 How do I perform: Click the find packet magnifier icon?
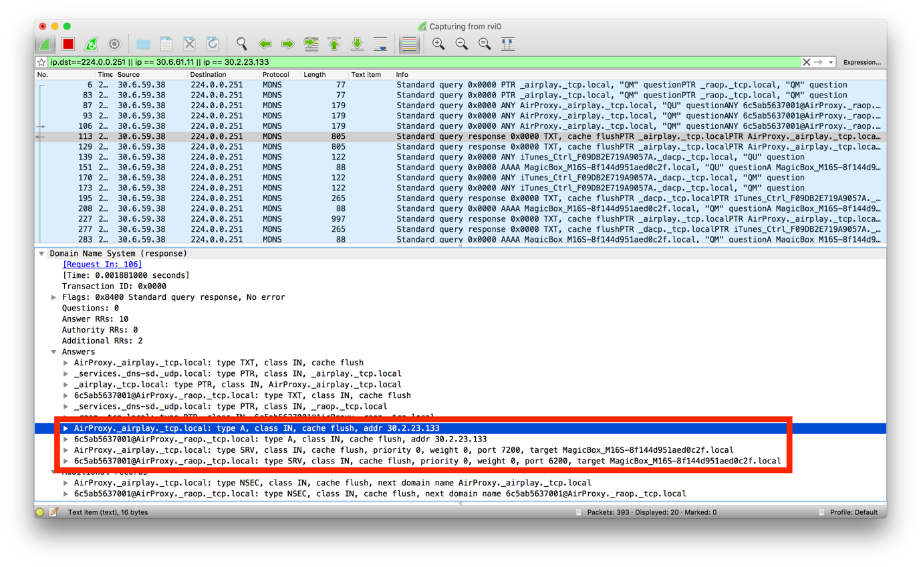[241, 44]
